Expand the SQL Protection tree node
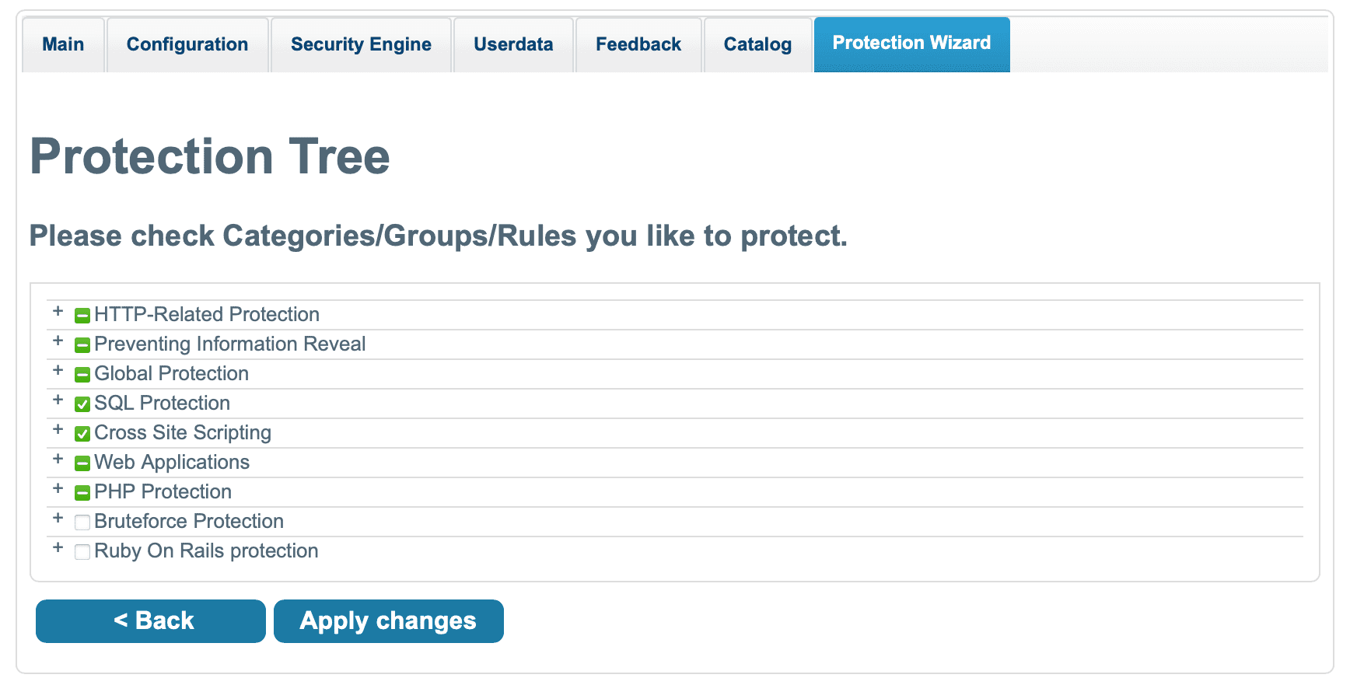 [58, 400]
